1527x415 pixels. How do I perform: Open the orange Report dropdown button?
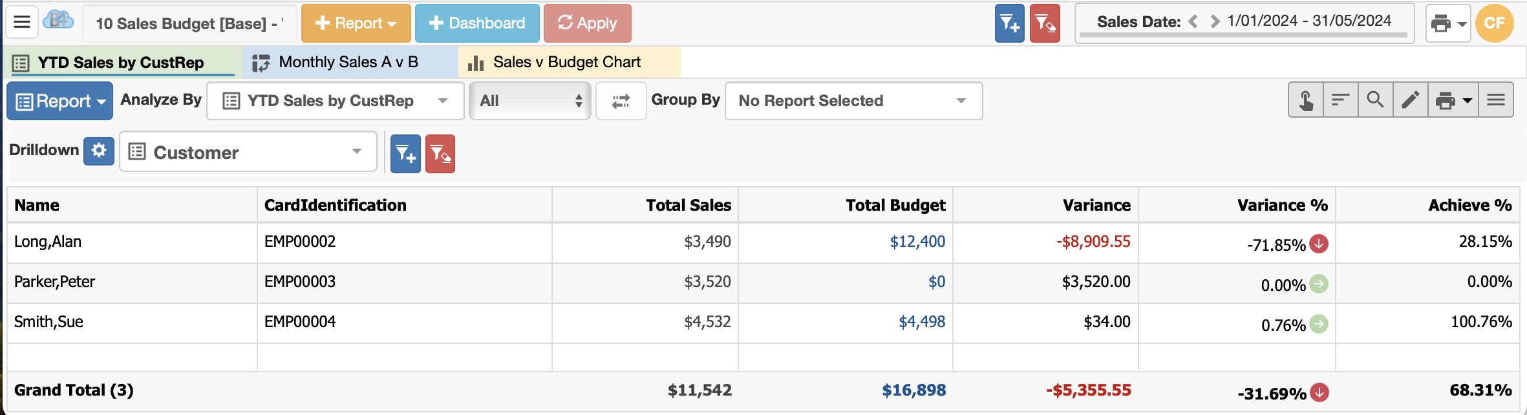pos(356,23)
